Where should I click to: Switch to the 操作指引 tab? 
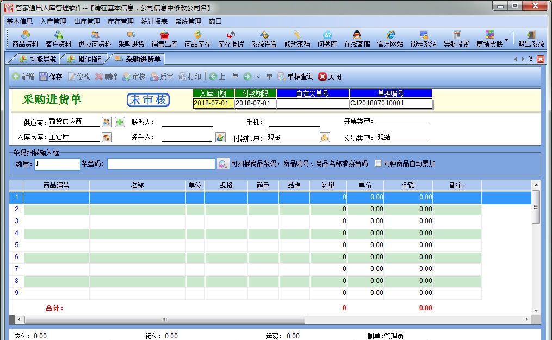click(85, 60)
